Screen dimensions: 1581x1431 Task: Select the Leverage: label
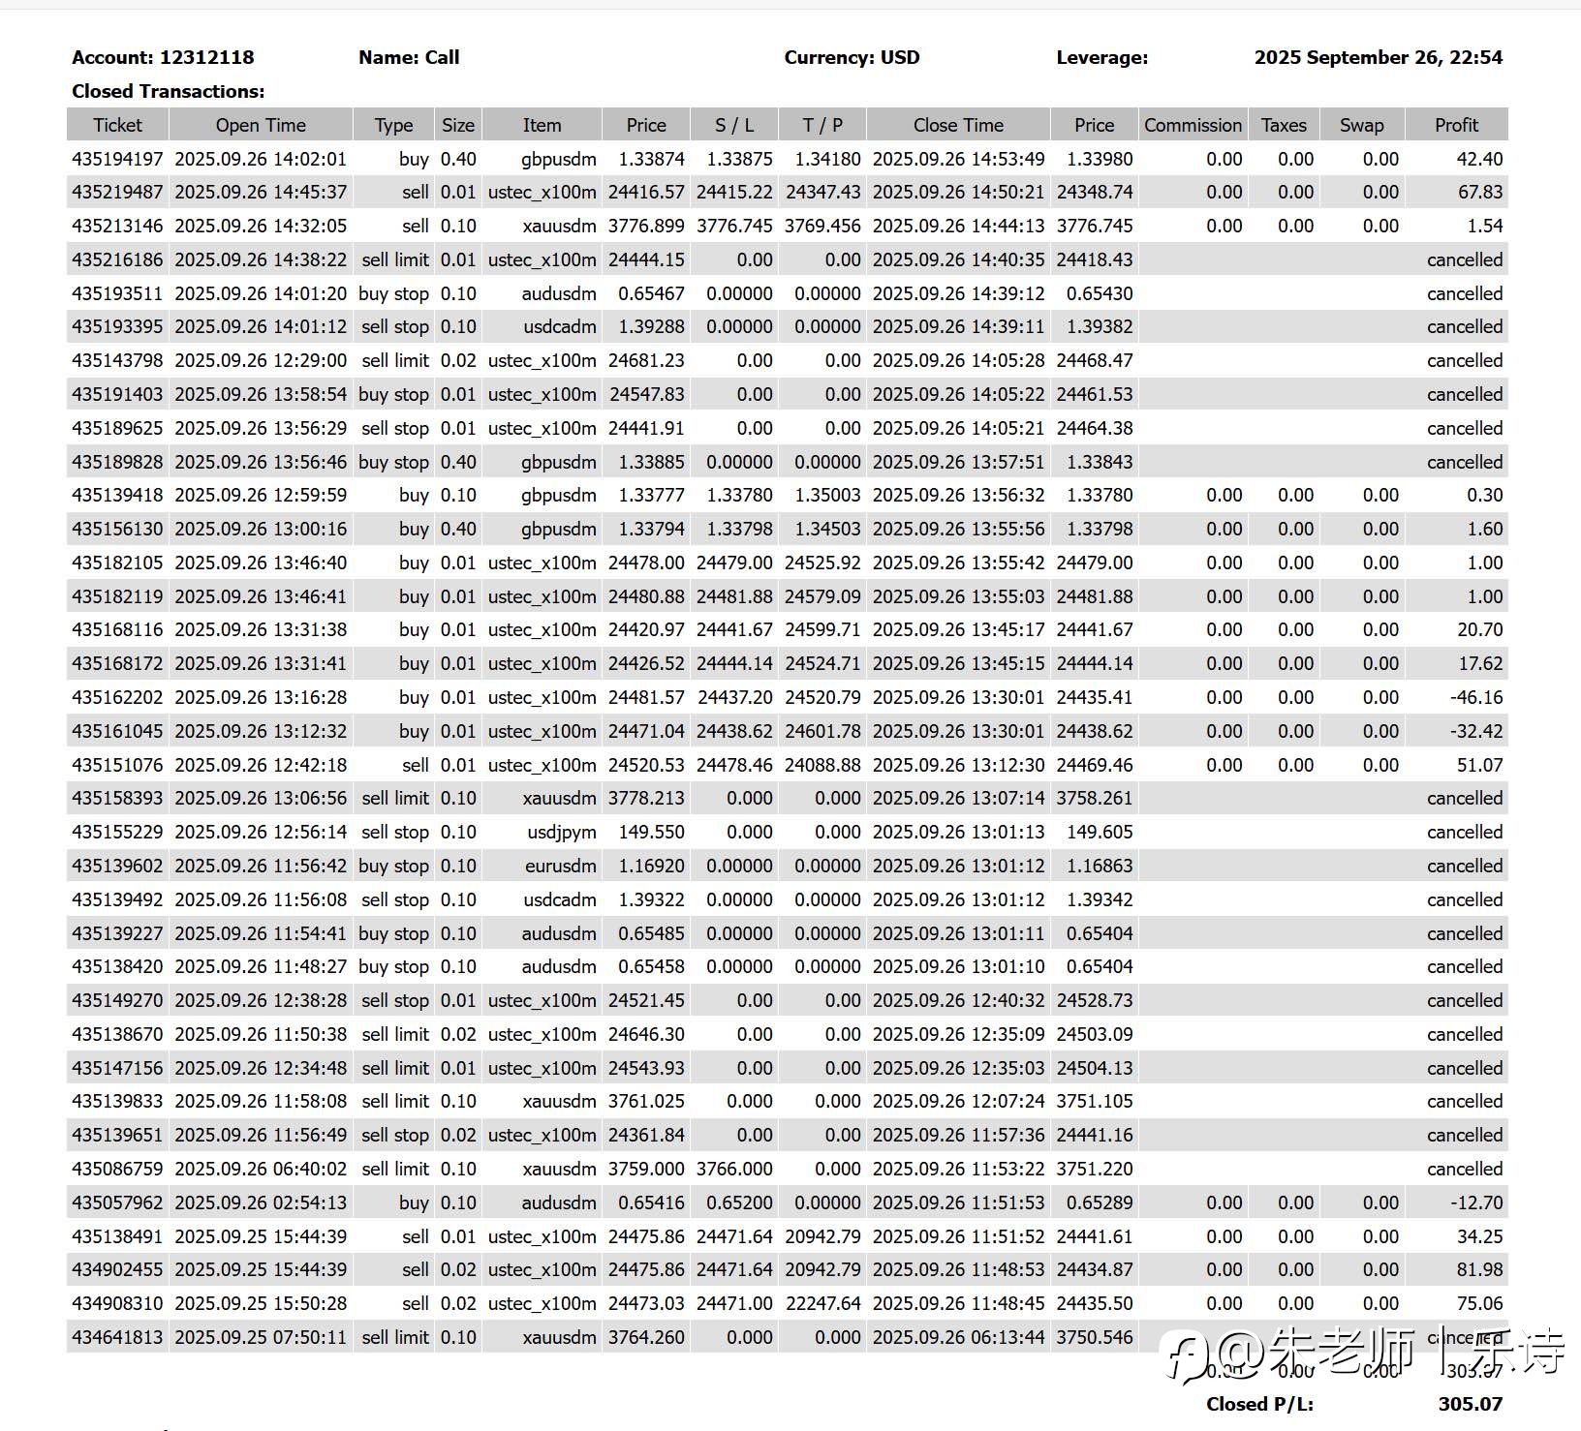pos(1101,57)
